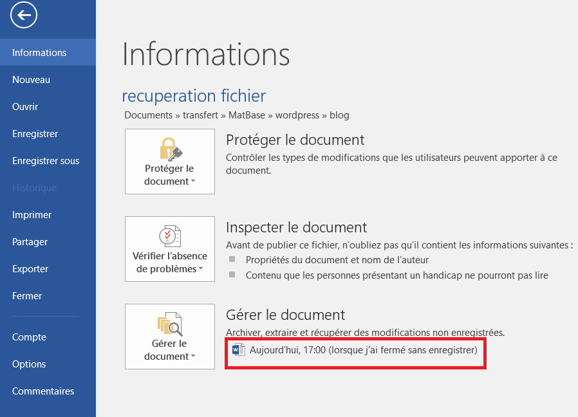Click Propriétés du document et nom de l'auteur
The image size is (578, 417).
point(337,260)
